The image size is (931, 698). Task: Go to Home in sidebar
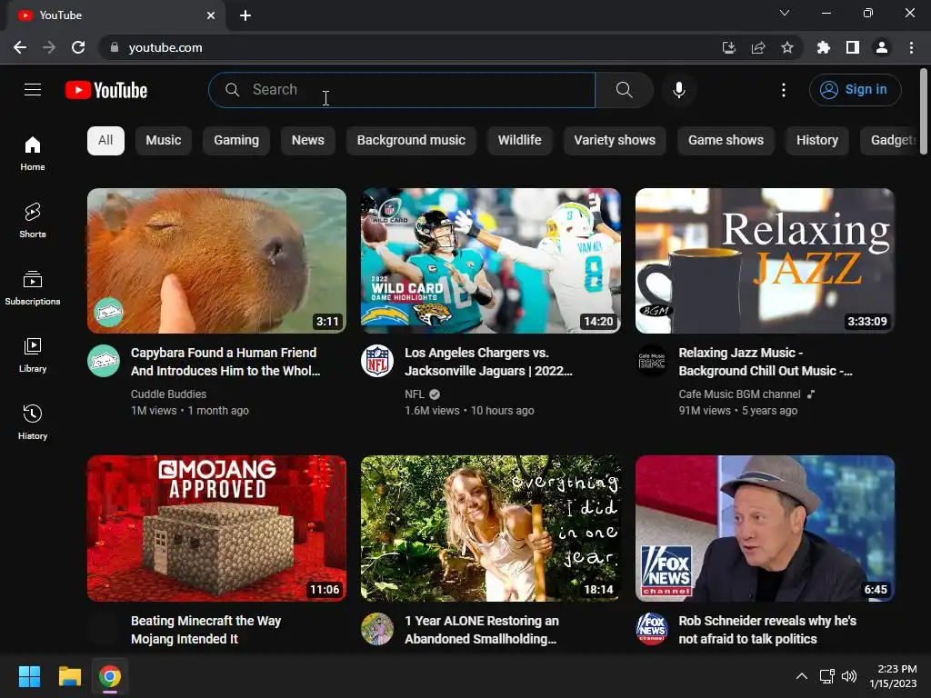point(33,153)
